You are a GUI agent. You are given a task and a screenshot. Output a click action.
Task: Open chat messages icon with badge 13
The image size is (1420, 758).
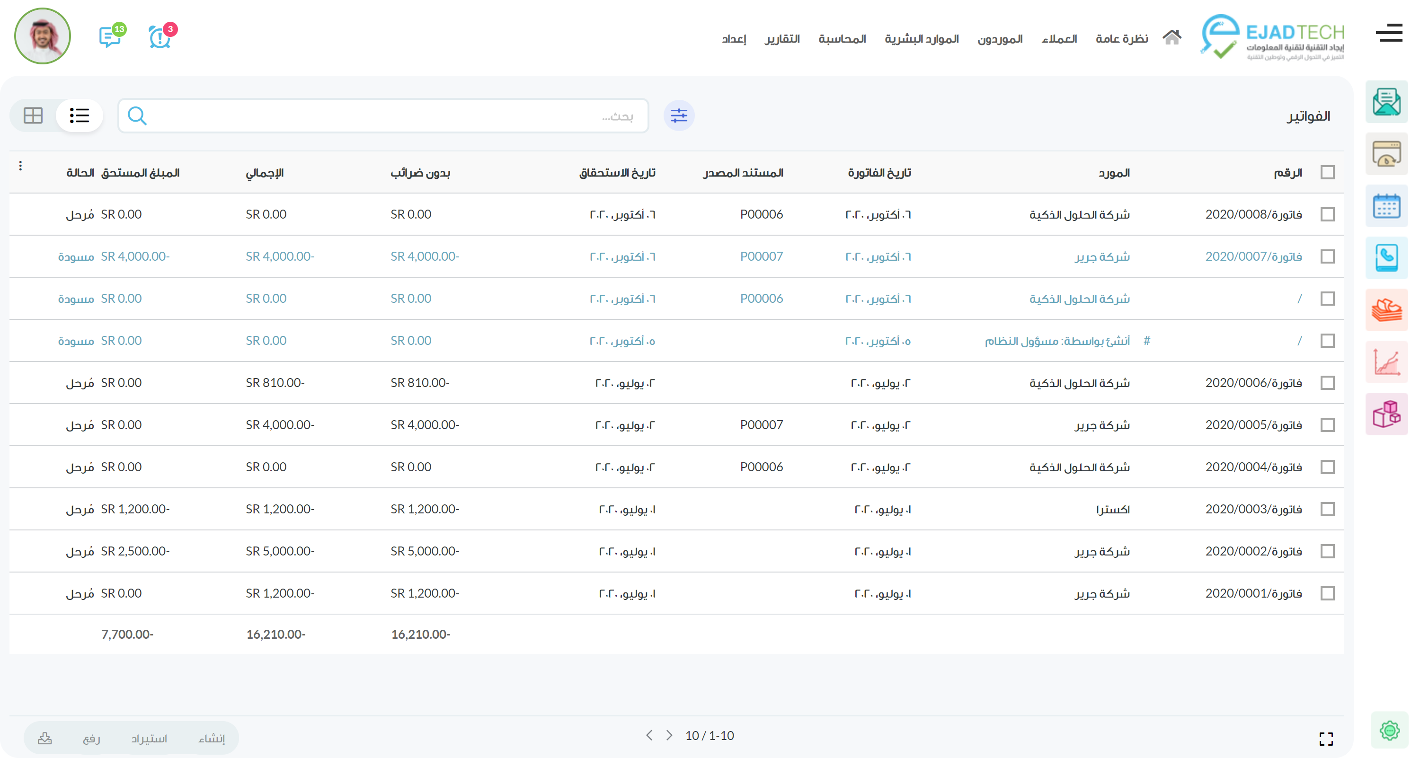point(110,37)
